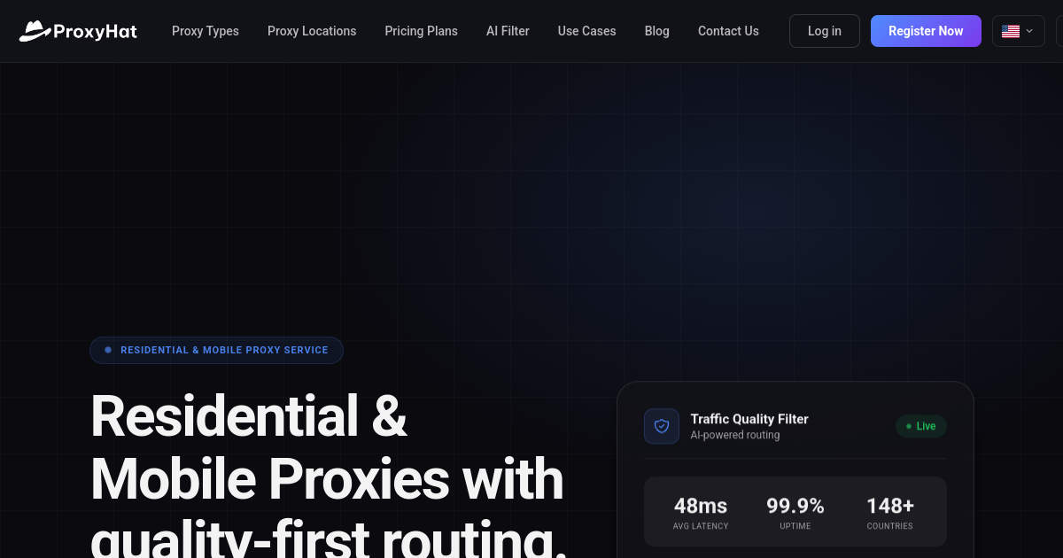Click the 48ms average latency value

[x=701, y=506]
